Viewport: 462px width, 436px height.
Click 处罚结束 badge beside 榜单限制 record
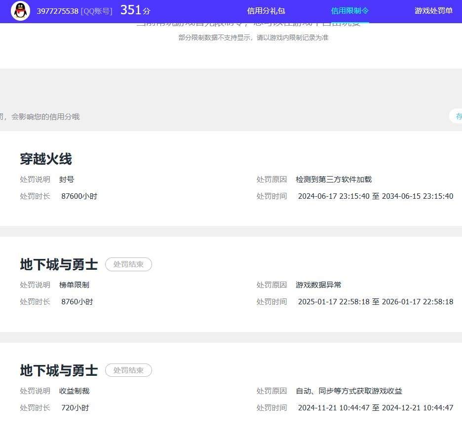[128, 264]
